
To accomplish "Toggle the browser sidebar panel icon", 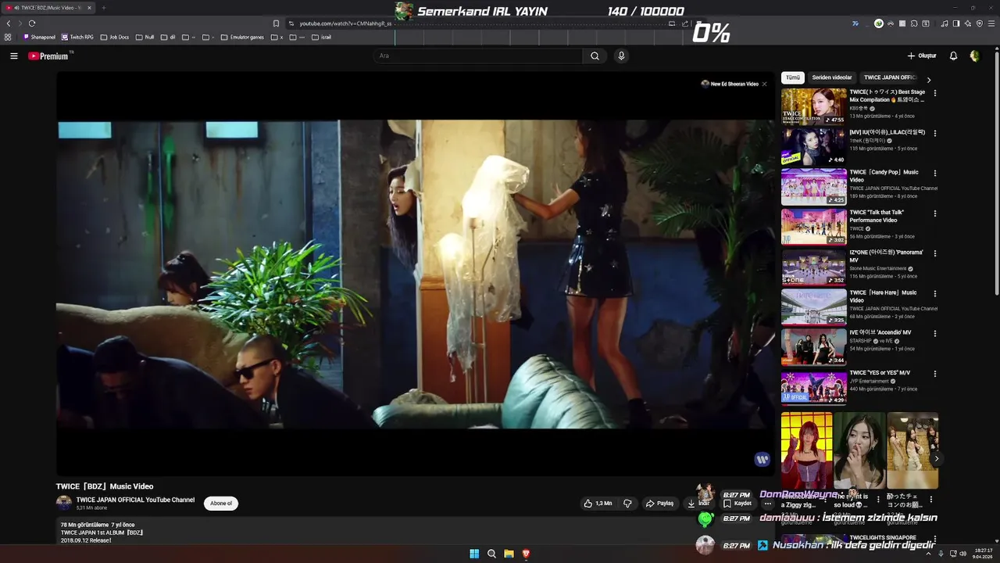I will (956, 23).
